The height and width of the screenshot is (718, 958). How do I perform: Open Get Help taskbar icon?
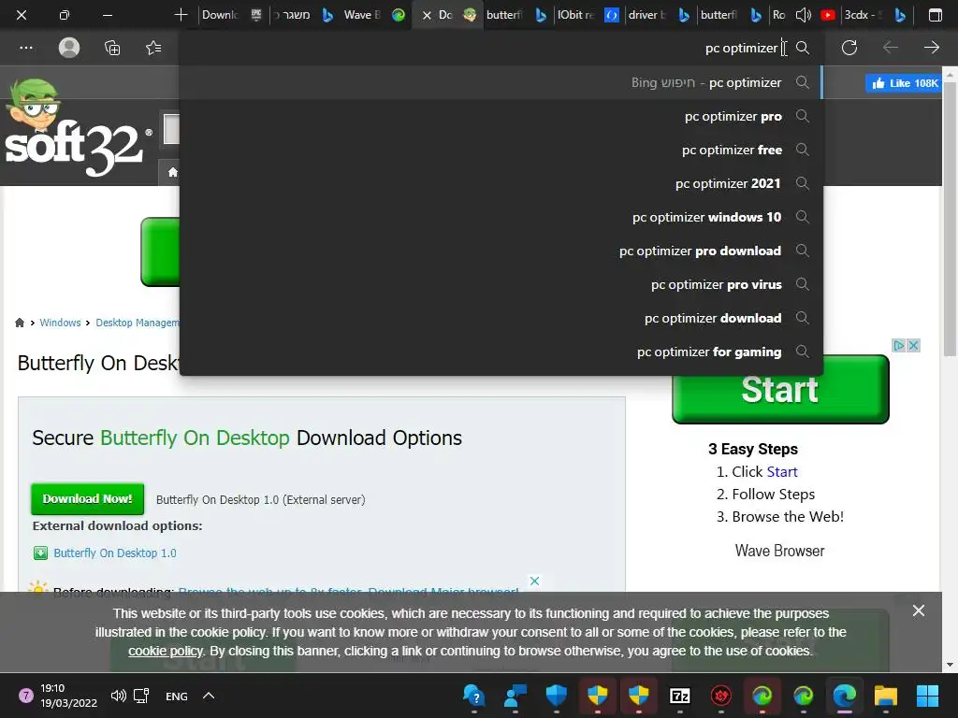click(x=473, y=696)
